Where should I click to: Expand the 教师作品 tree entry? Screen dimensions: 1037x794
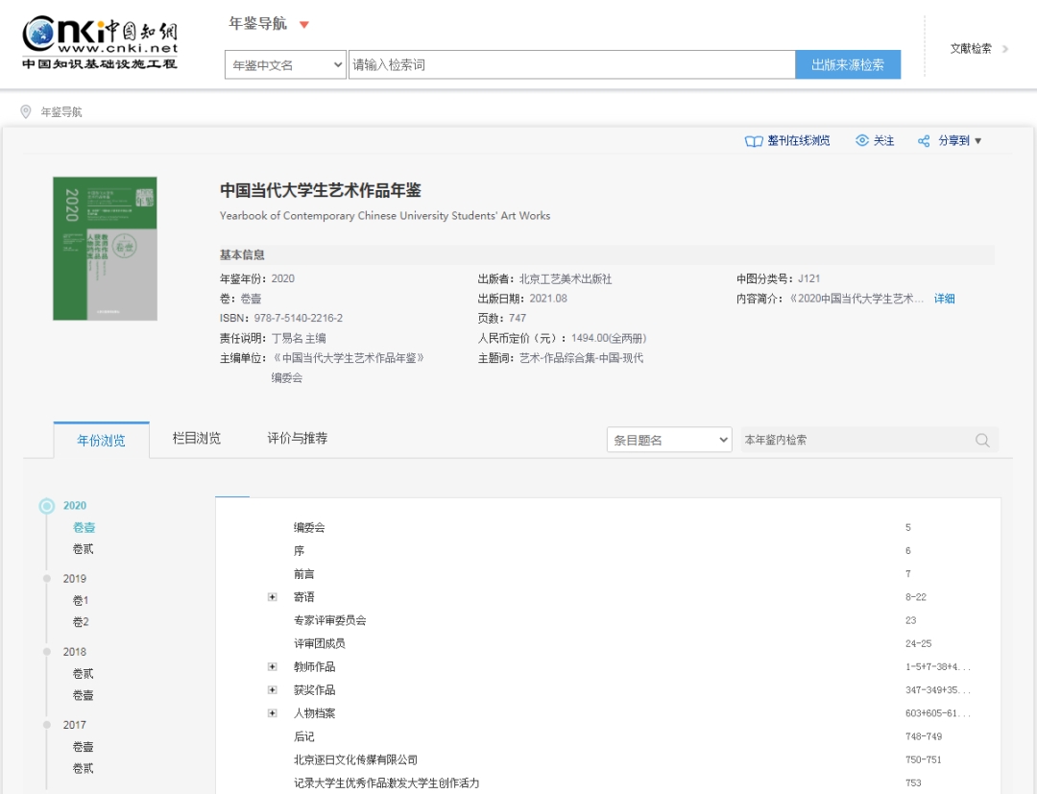[273, 666]
